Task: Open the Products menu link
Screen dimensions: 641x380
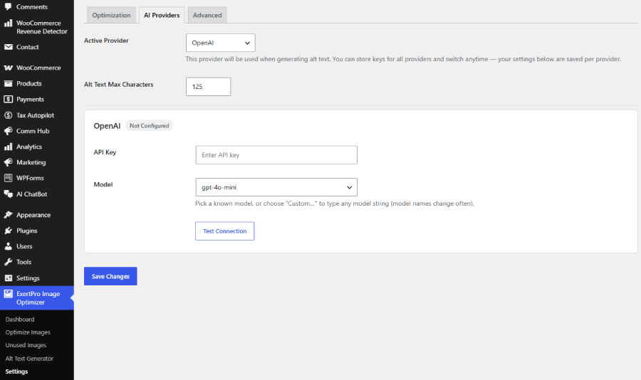Action: (x=29, y=83)
